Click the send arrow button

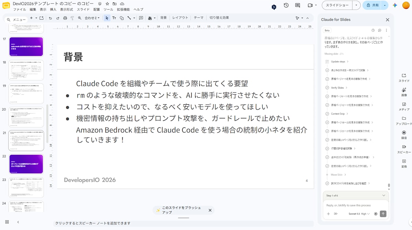[383, 214]
